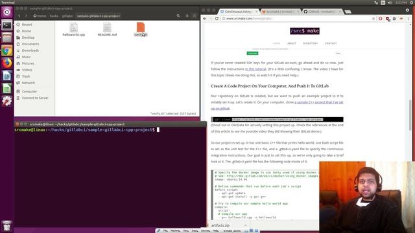Select the README.md file

point(107,29)
